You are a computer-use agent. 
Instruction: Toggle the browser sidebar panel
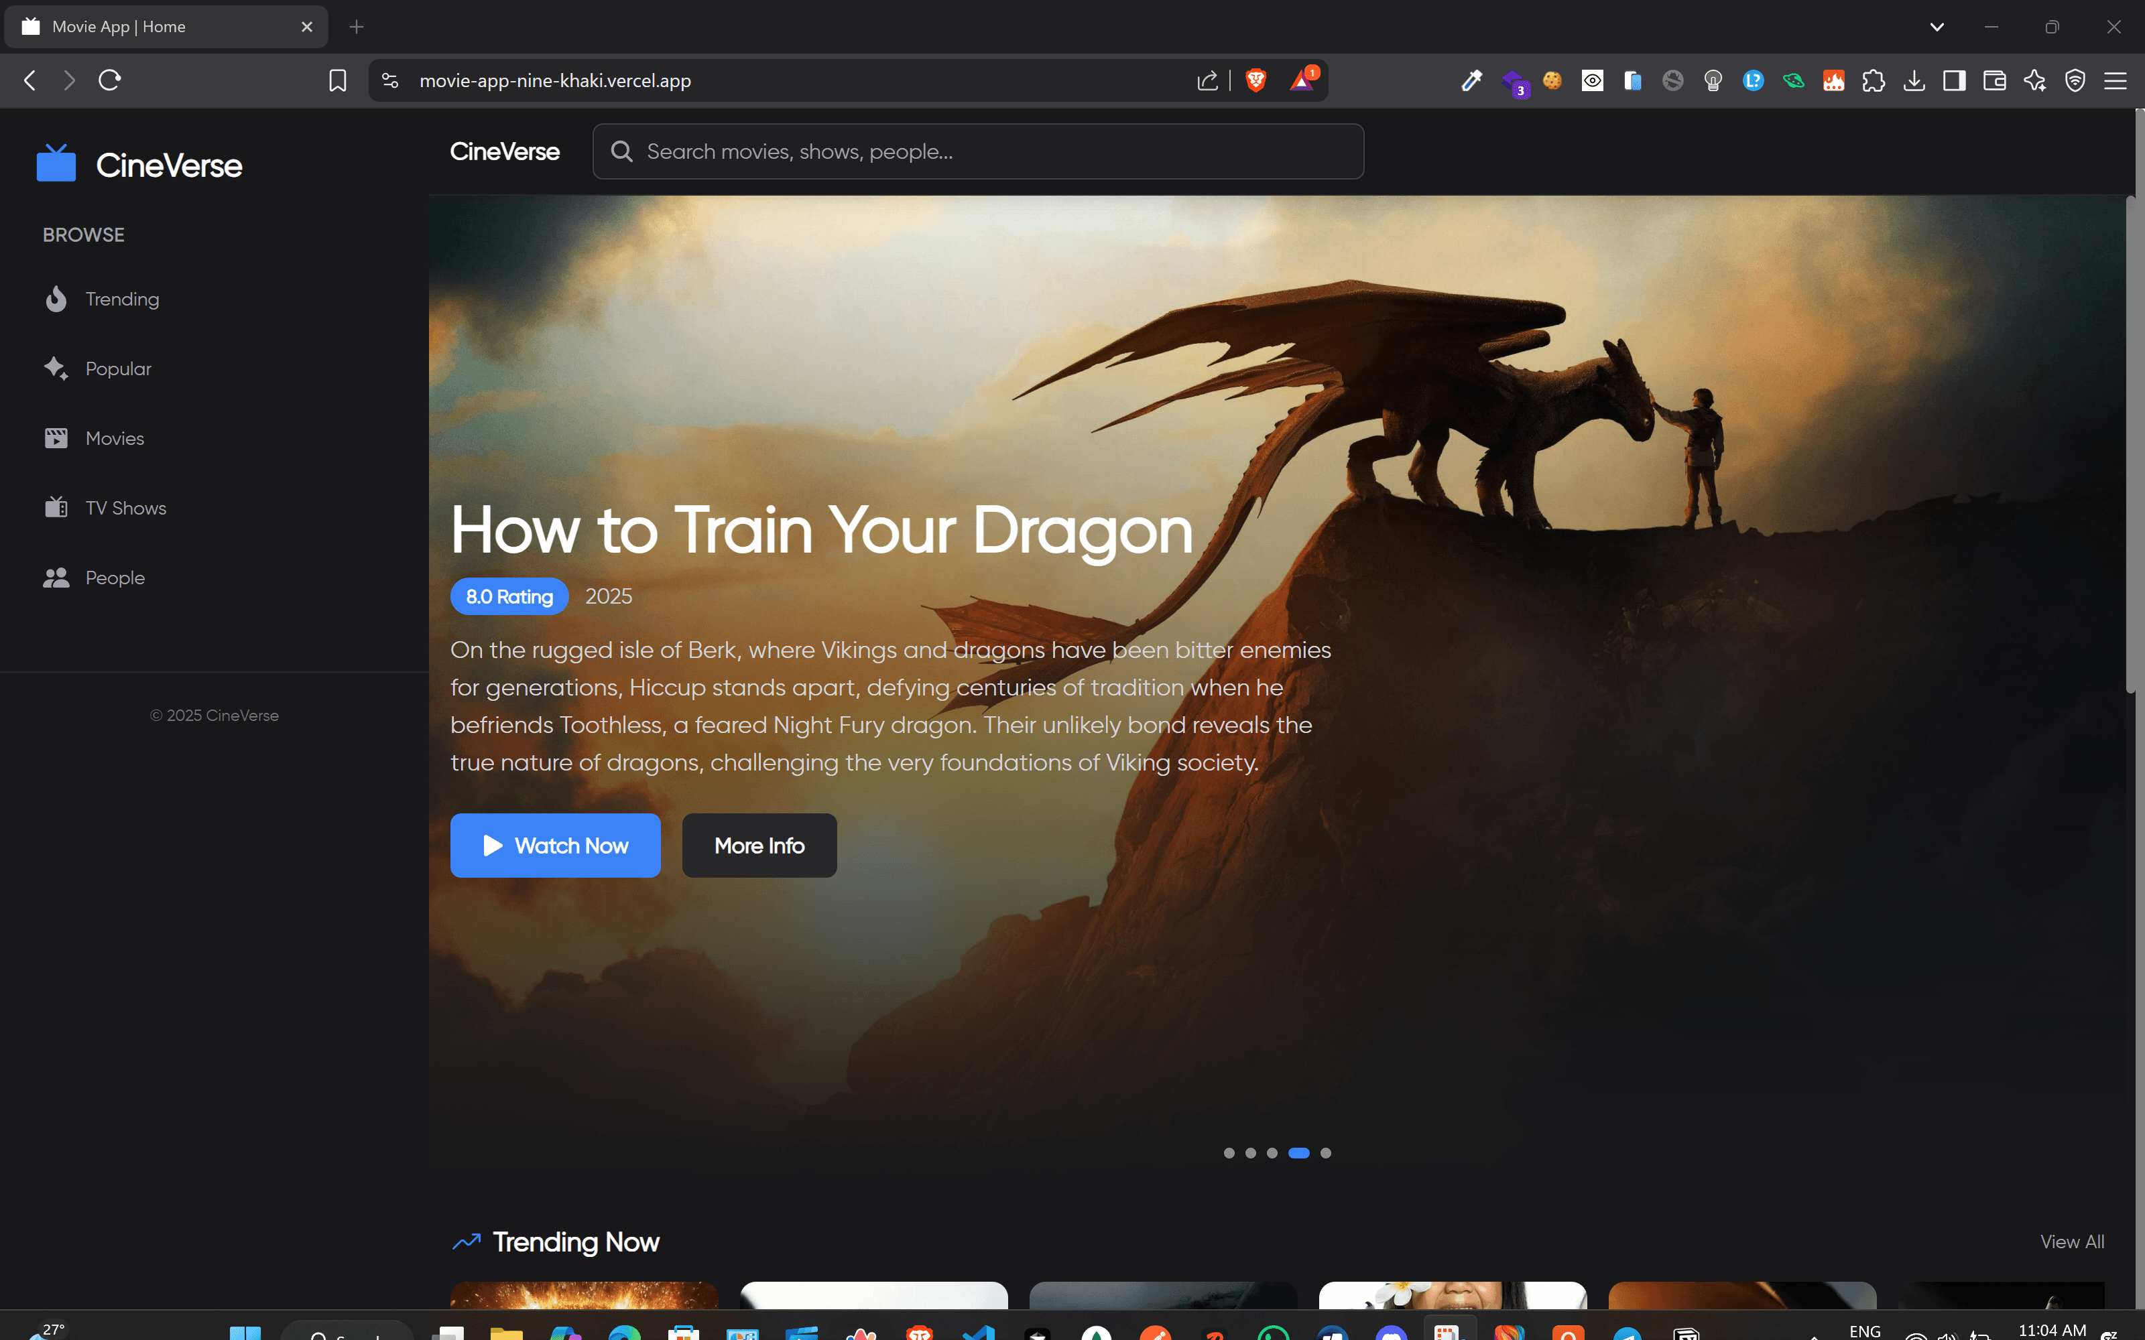[1955, 80]
